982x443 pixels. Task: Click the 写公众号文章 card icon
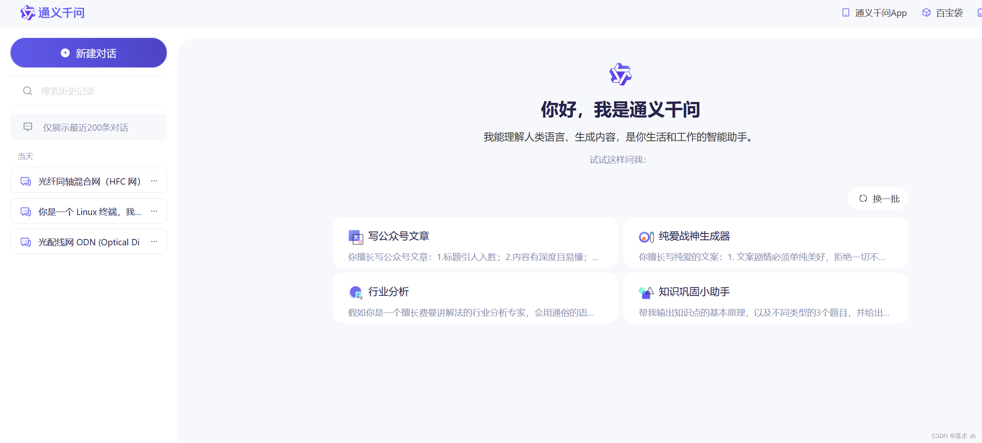pos(355,237)
